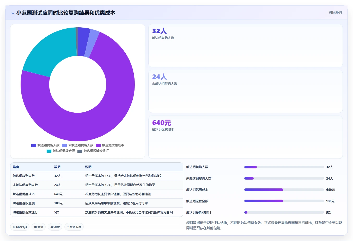
Task: Click note starting 若复购增长主要来自让利
Action: click(118, 194)
